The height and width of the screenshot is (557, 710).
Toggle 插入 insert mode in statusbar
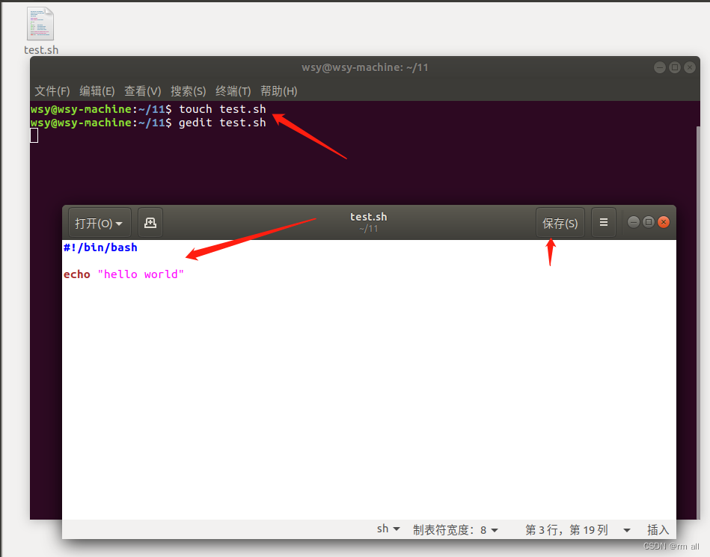tap(658, 529)
